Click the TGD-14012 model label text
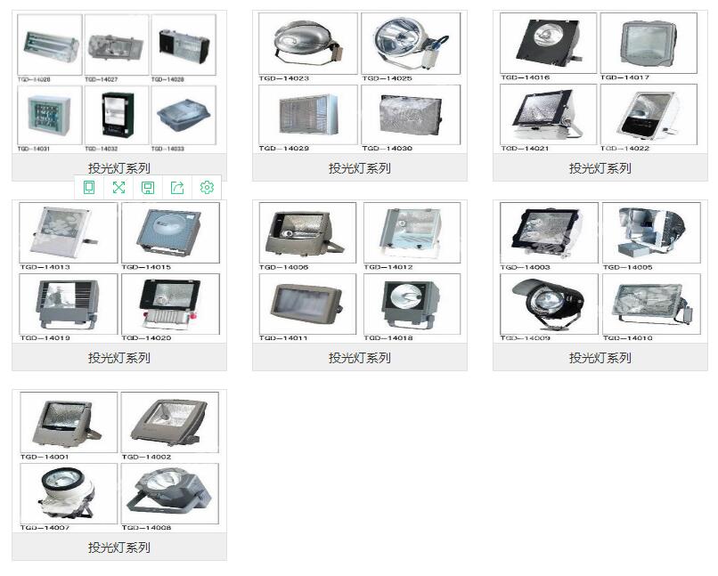 388,267
